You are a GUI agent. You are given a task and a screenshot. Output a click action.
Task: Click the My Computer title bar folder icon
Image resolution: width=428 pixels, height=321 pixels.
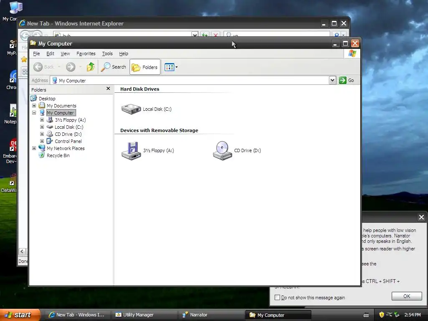point(33,43)
